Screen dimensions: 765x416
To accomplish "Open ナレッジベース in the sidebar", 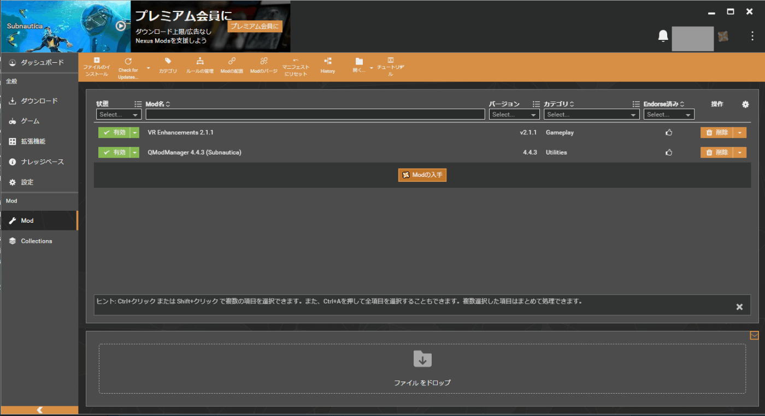I will [x=39, y=162].
